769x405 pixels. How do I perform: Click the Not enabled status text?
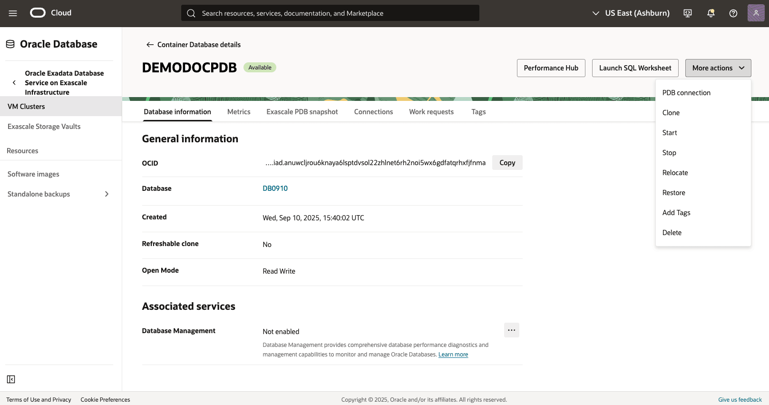(281, 332)
